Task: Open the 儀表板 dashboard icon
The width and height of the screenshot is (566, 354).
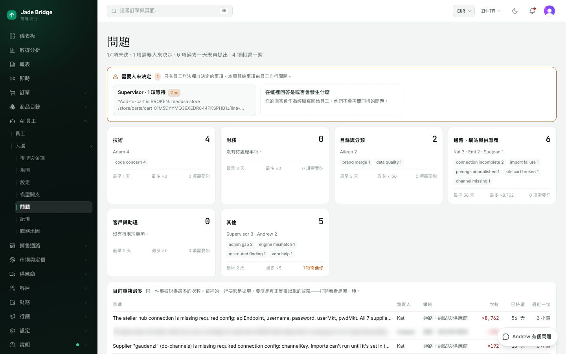Action: [x=12, y=36]
